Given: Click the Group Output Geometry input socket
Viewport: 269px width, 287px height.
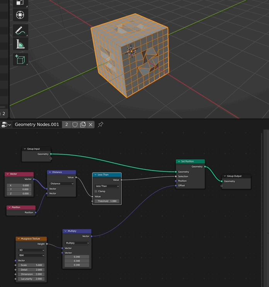Looking at the screenshot, I should 222,181.
